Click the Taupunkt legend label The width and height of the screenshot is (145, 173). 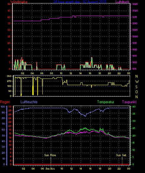click(x=129, y=102)
